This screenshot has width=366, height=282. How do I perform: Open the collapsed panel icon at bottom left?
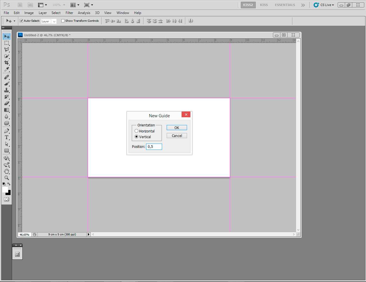pyautogui.click(x=17, y=254)
